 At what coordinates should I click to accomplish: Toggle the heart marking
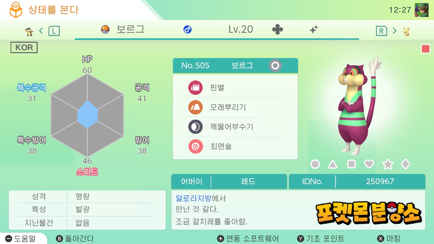coord(369,164)
